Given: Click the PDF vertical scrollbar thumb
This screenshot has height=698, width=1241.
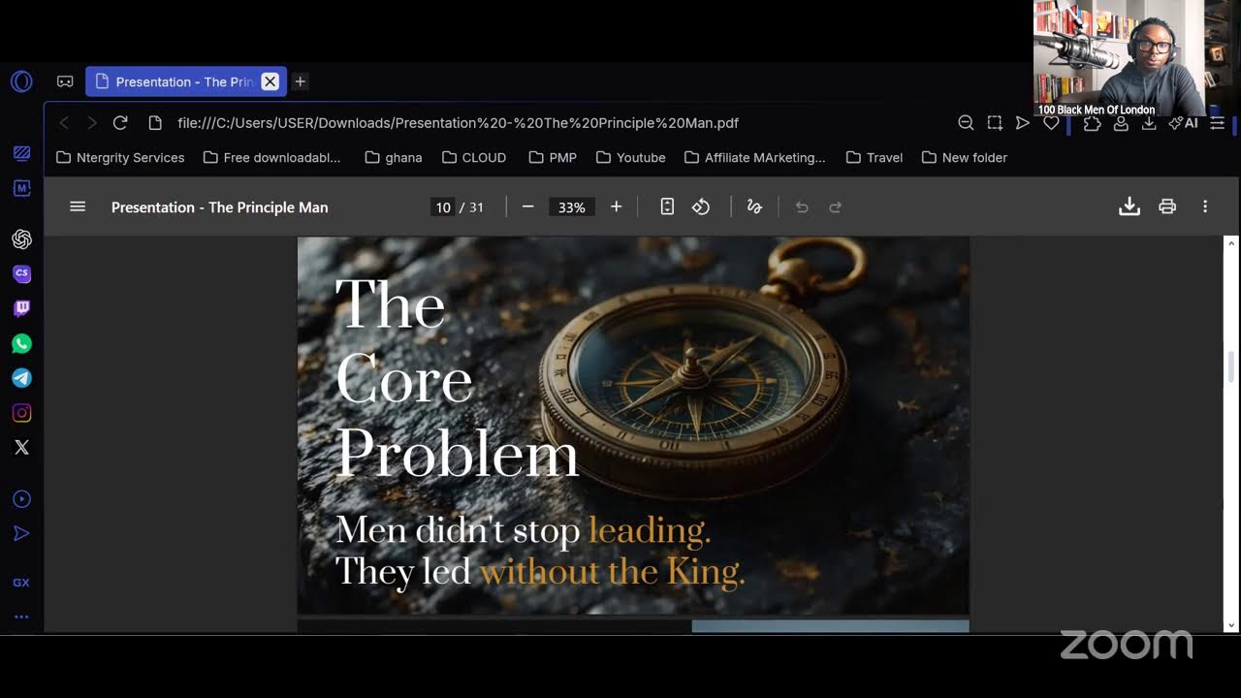Looking at the screenshot, I should (x=1231, y=367).
